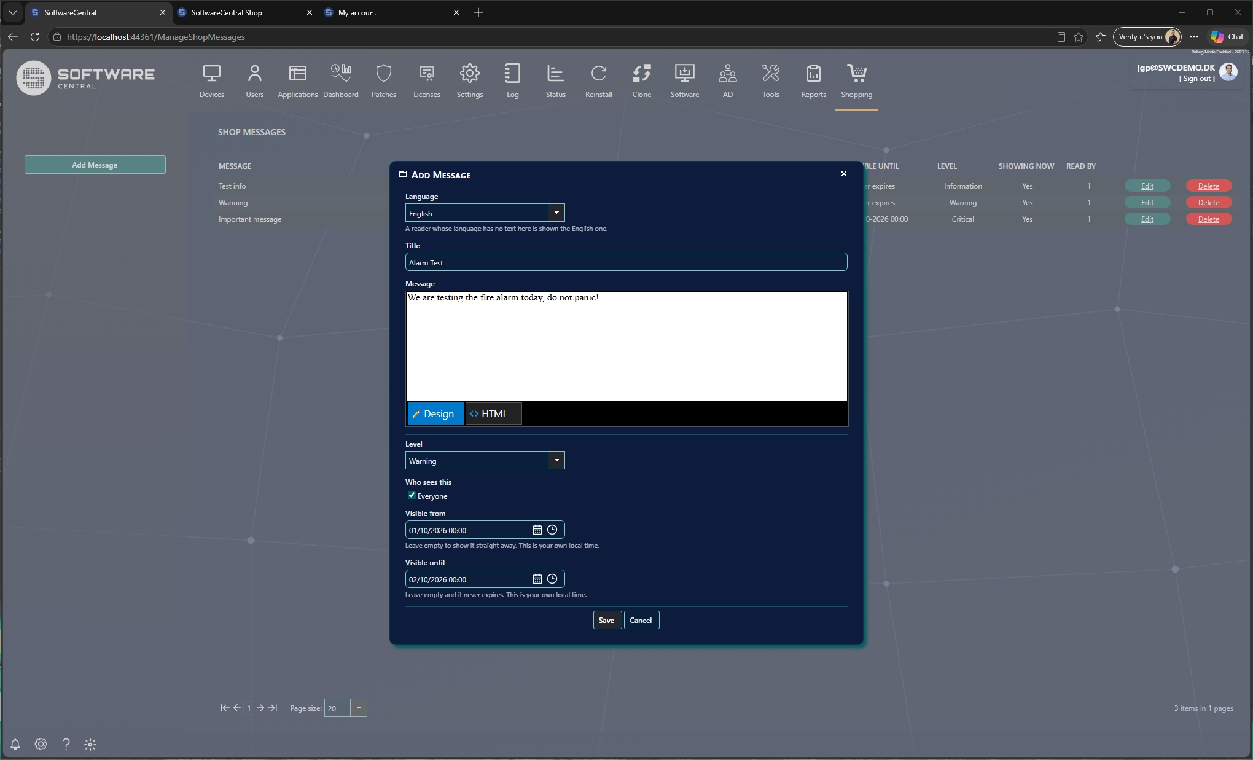This screenshot has height=760, width=1253.
Task: Open the browser Copilot Chat button
Action: coord(1227,37)
